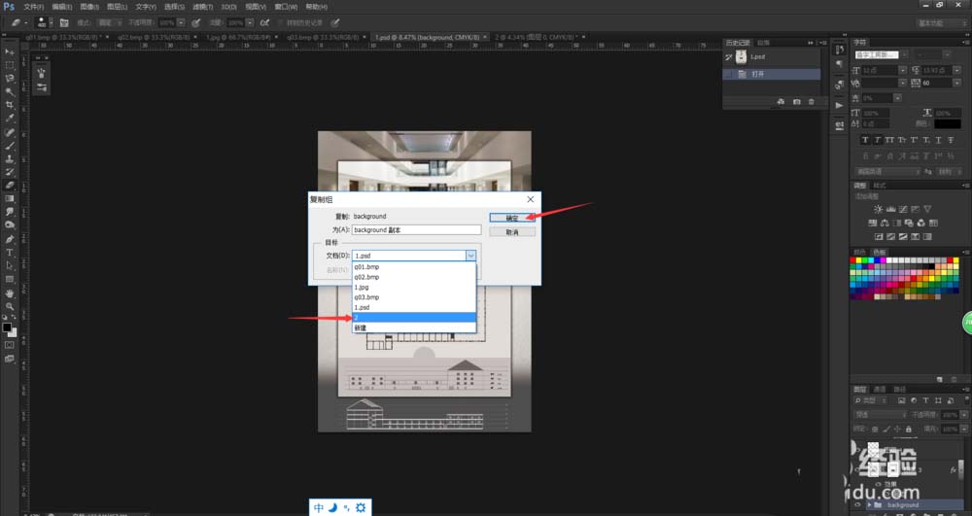Expand the background group in Layers

click(x=869, y=505)
